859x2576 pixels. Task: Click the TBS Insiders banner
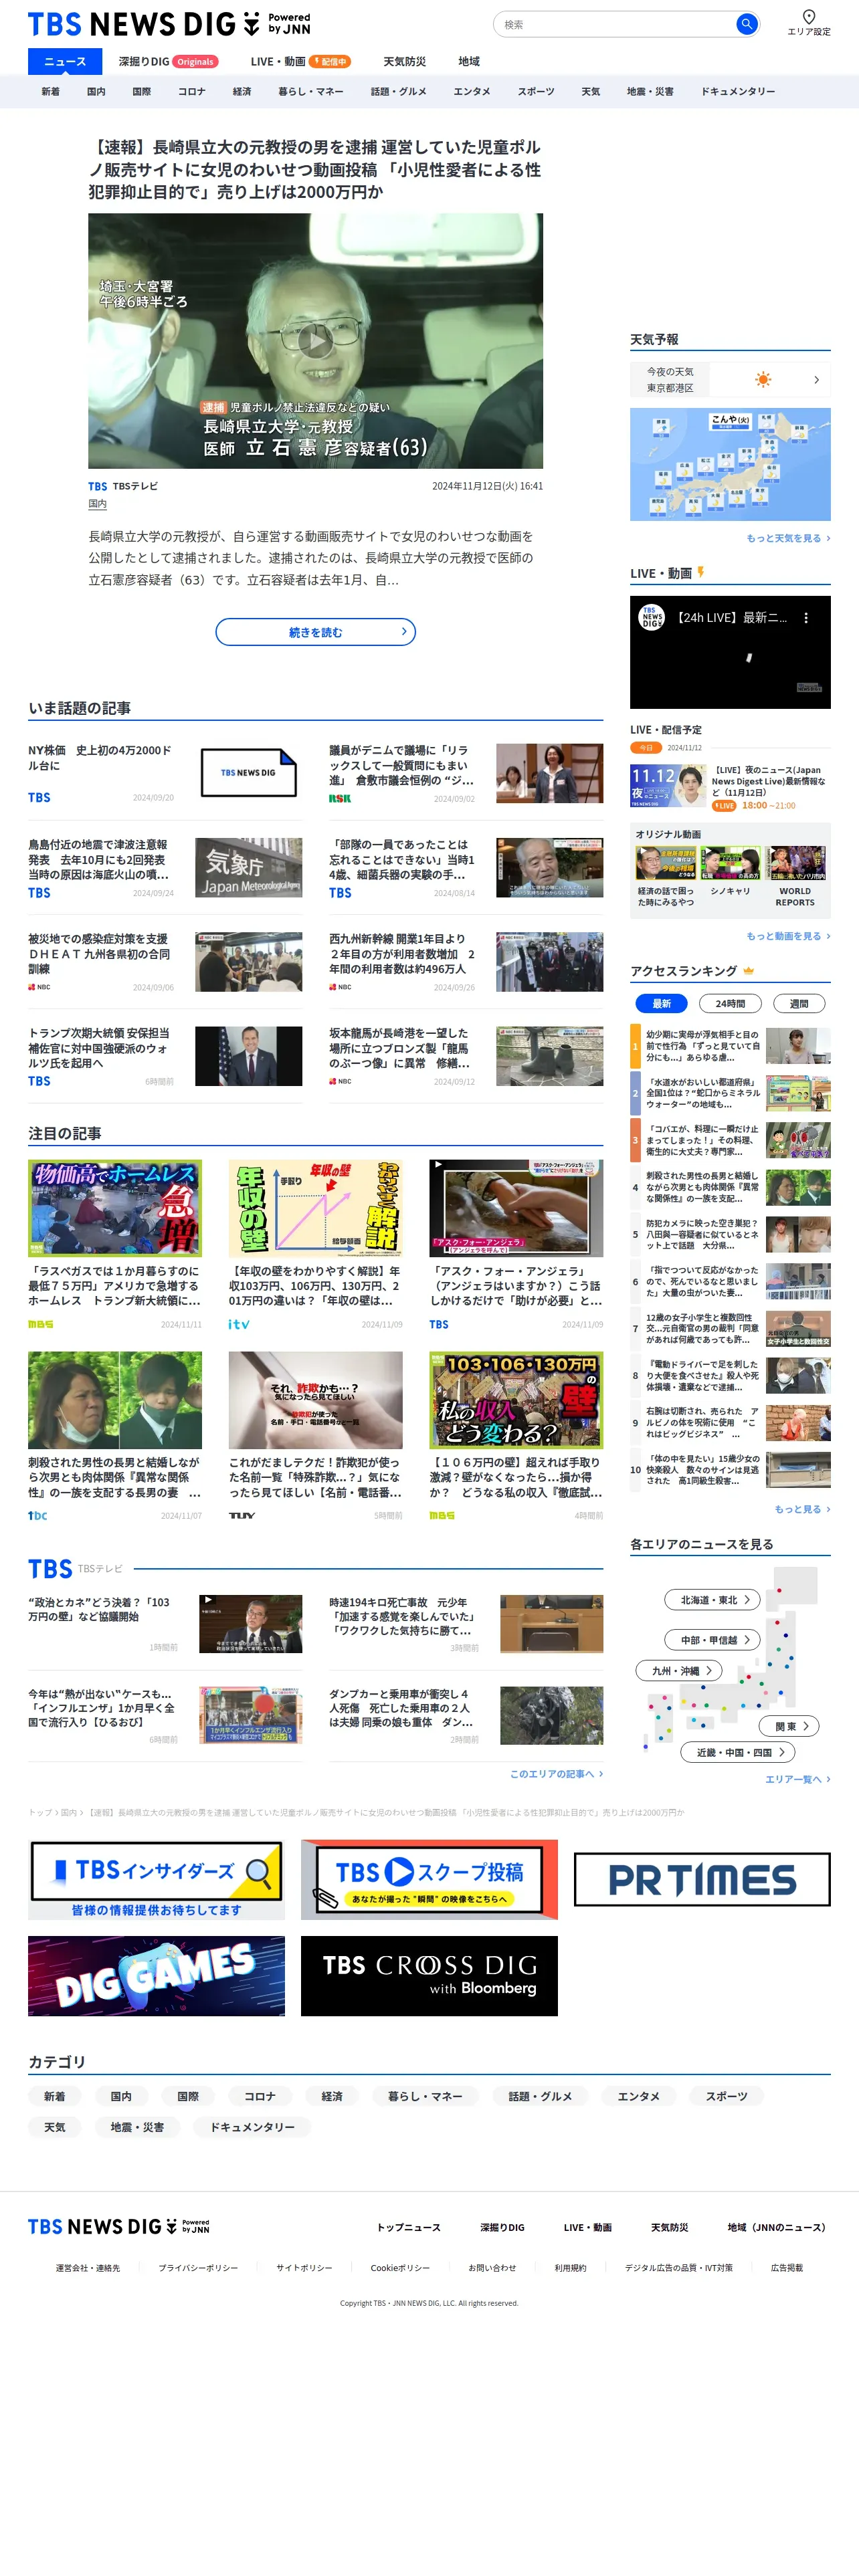coord(156,1879)
